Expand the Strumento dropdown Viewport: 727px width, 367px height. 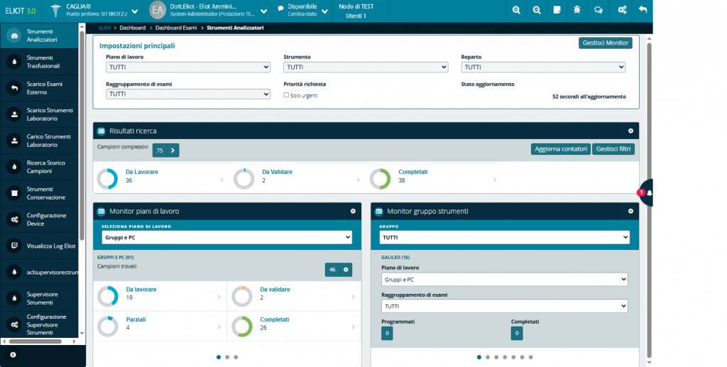(x=366, y=67)
